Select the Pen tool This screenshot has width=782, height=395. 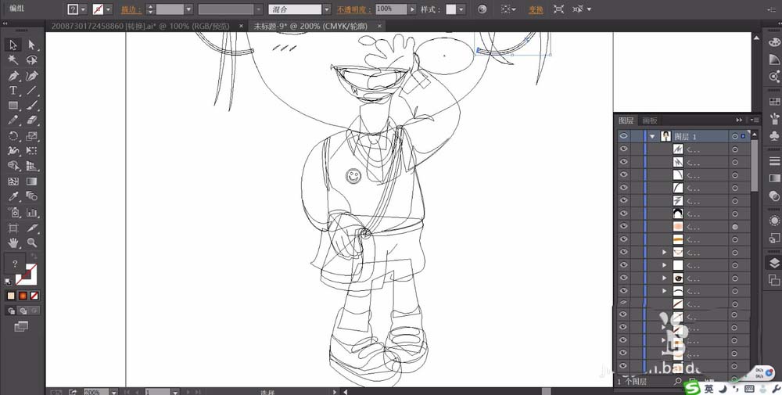[x=13, y=76]
